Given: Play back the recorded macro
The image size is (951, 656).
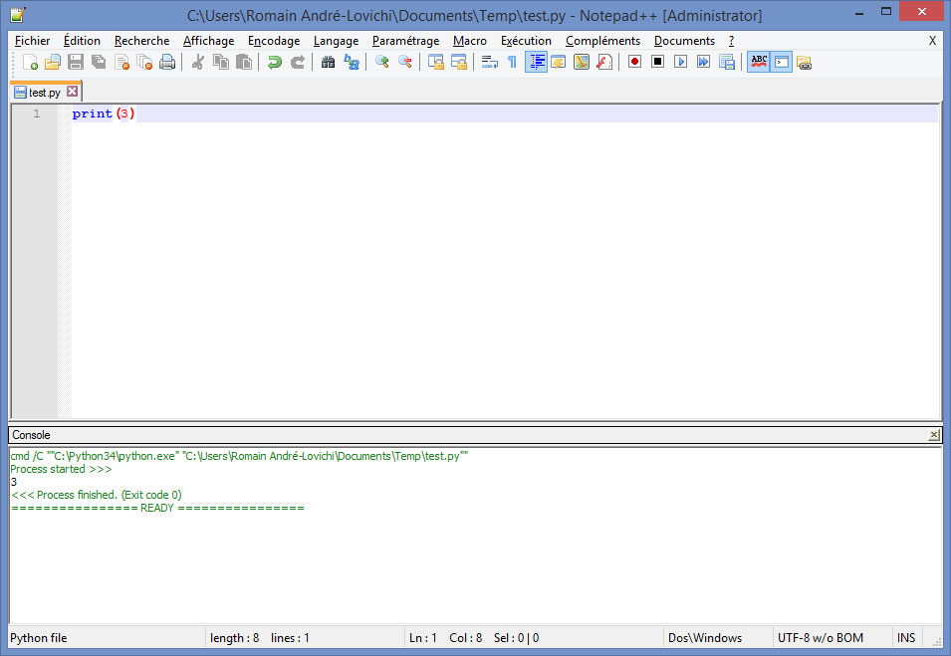Looking at the screenshot, I should pos(680,62).
